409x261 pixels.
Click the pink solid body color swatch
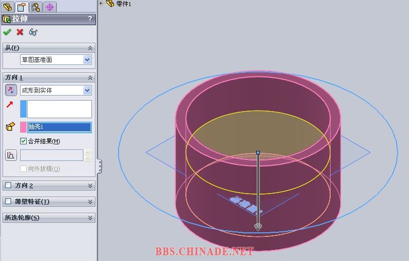point(24,127)
